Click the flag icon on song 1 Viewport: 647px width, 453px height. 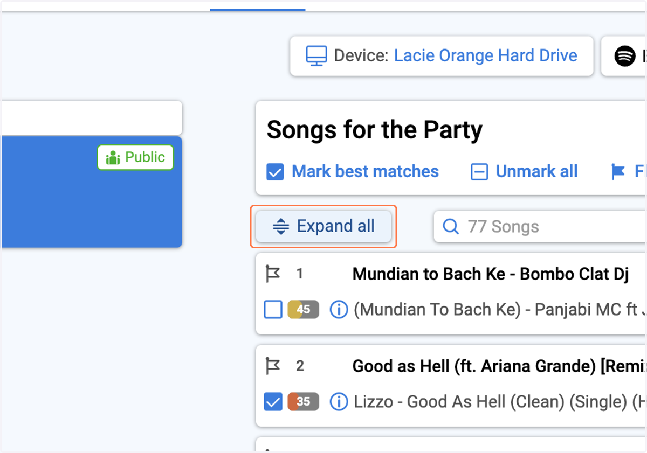click(x=273, y=274)
